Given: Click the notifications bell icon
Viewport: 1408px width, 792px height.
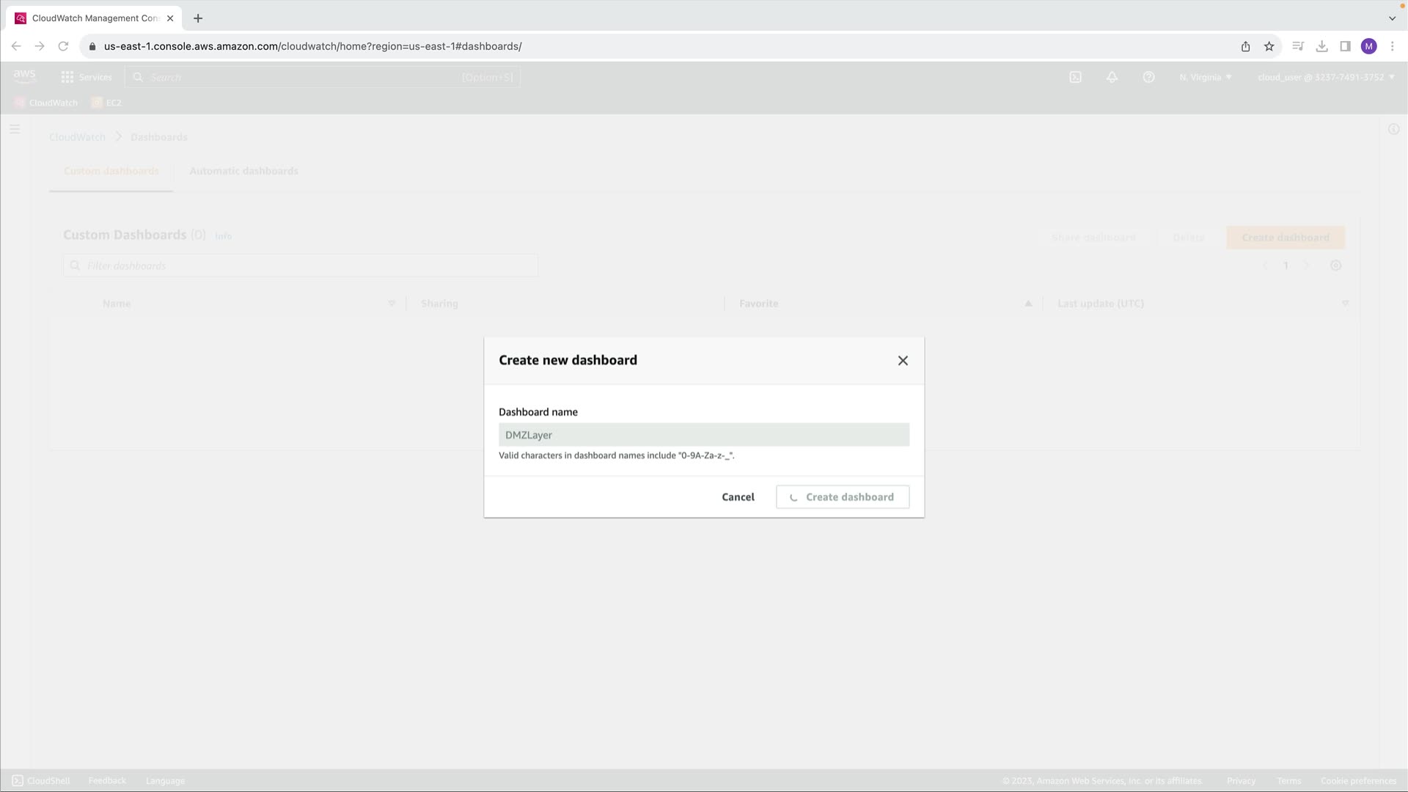Looking at the screenshot, I should (1112, 77).
